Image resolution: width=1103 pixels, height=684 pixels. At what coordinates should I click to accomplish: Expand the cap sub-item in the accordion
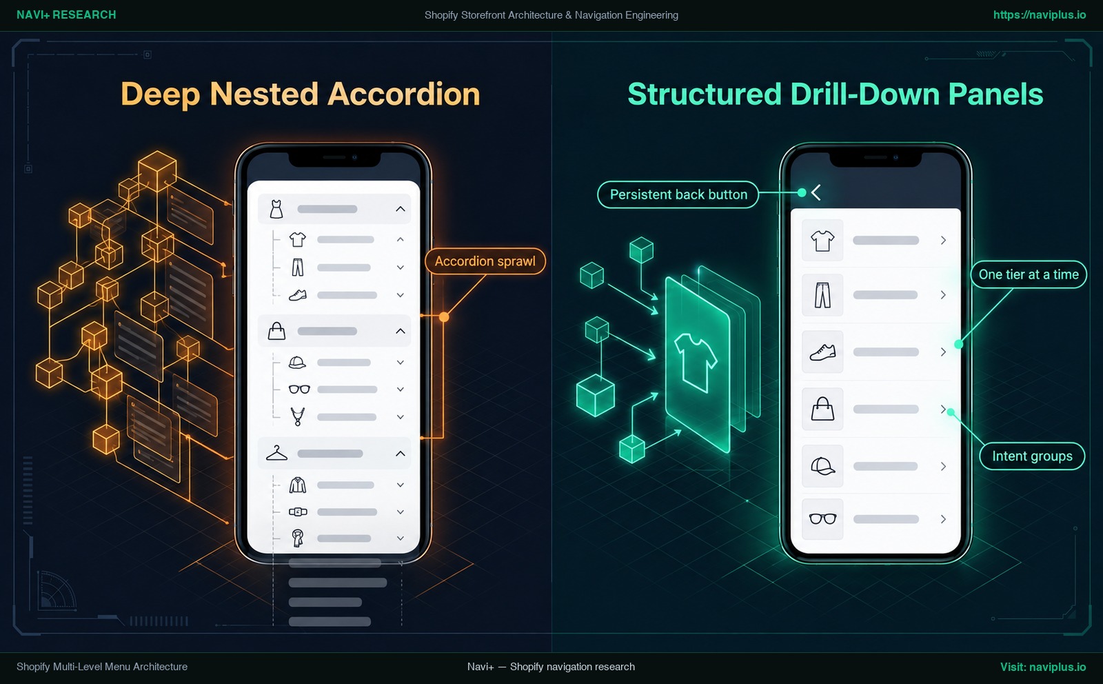[x=401, y=362]
